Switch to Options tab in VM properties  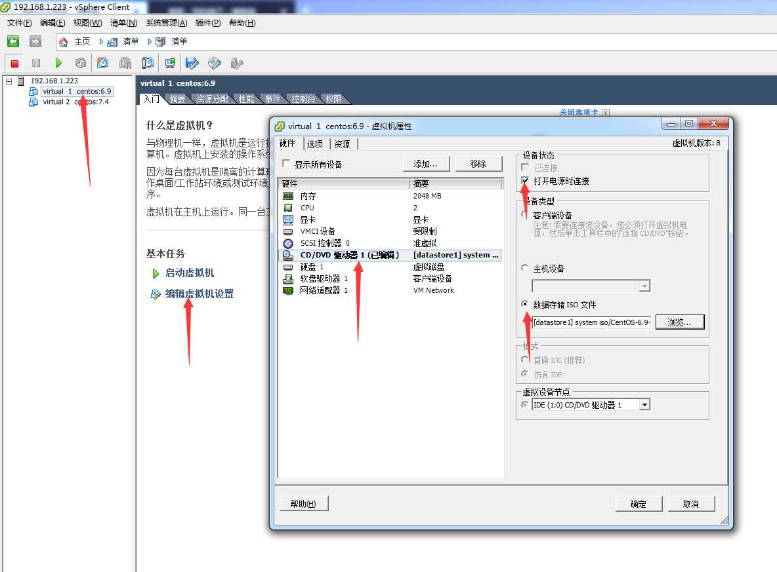click(314, 144)
